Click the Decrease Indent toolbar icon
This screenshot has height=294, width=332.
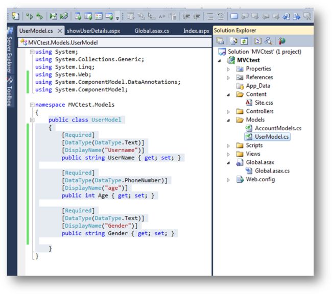click(186, 16)
